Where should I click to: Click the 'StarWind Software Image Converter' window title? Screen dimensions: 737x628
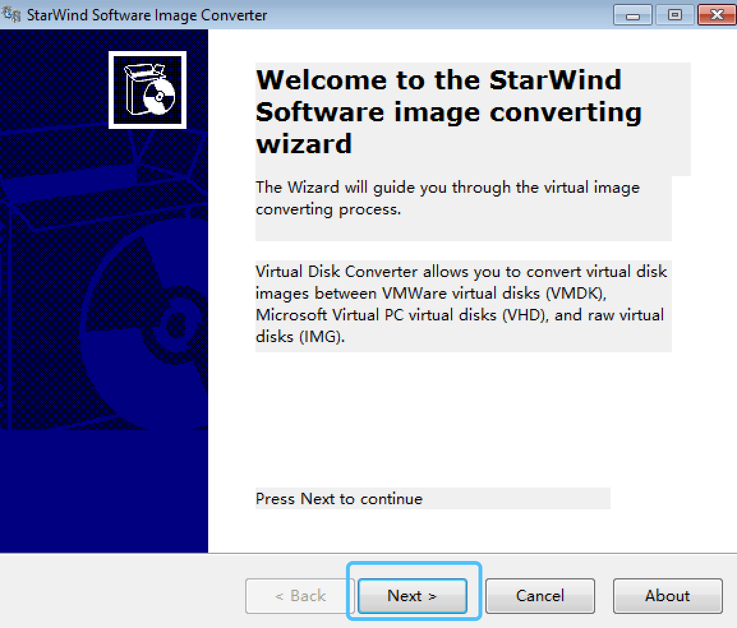147,15
